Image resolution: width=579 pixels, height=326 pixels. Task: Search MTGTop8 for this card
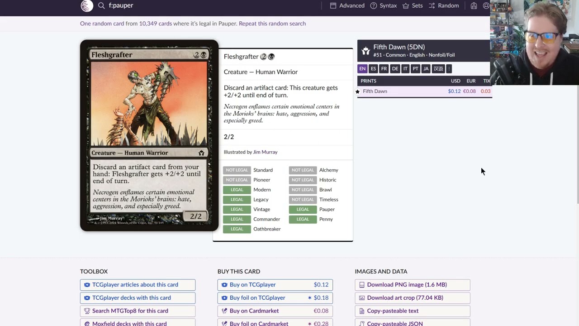point(138,311)
